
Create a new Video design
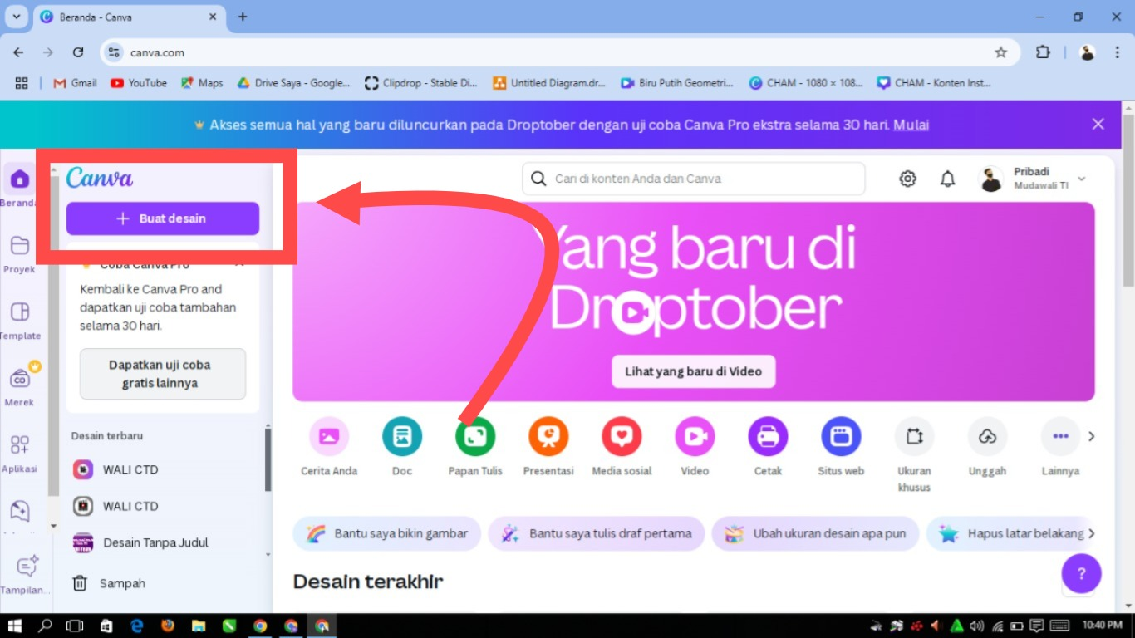click(x=695, y=447)
